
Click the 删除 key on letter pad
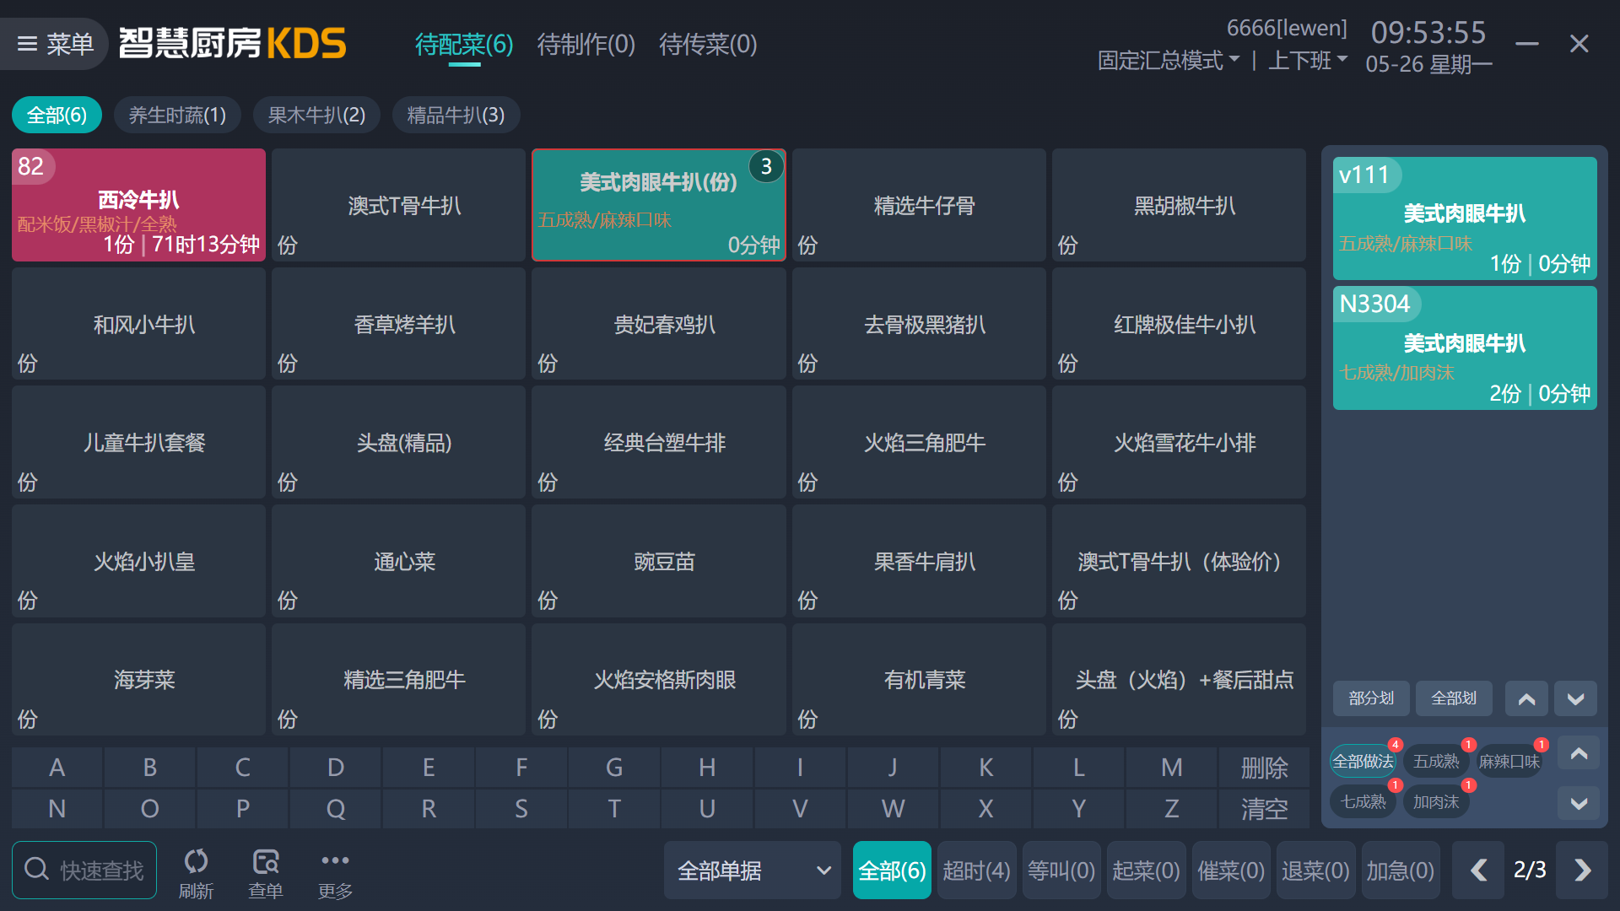(x=1264, y=768)
